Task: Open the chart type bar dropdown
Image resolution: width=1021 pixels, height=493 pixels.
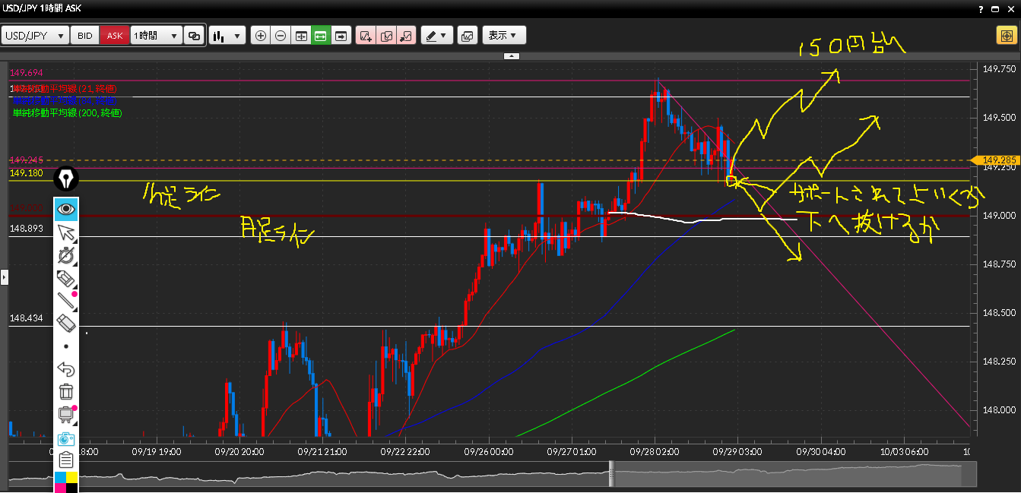Action: coord(227,36)
